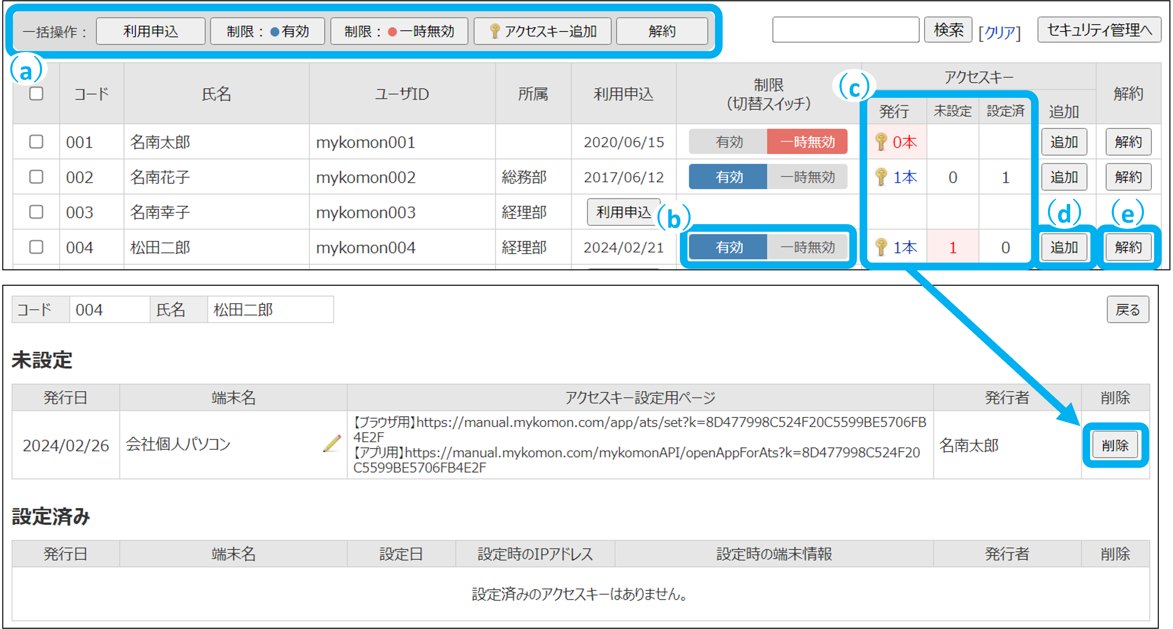Click the bulk 利用申込 button

[x=151, y=31]
